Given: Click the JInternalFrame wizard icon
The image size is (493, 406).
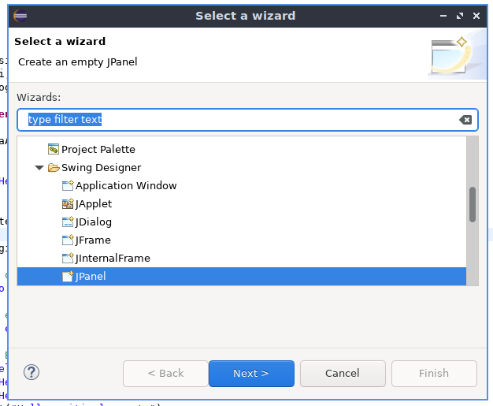Looking at the screenshot, I should point(68,259).
